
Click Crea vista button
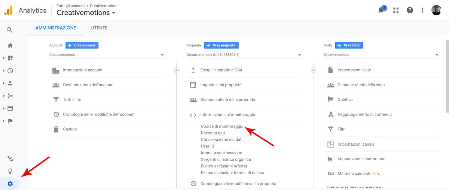tap(349, 45)
